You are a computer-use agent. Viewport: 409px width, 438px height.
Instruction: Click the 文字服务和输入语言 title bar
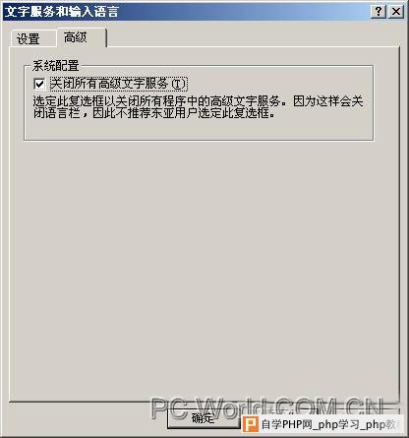(187, 12)
